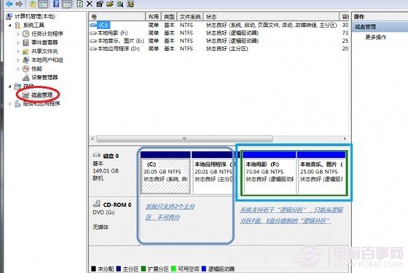Click the Up one level folder icon
The image size is (408, 273).
pos(33,4)
